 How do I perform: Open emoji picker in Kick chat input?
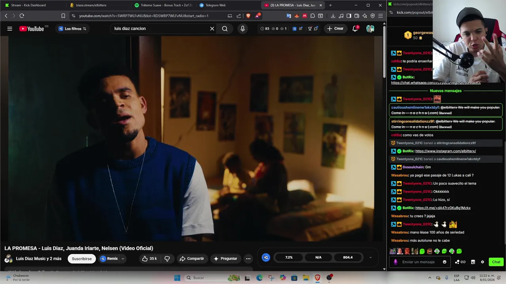pyautogui.click(x=444, y=262)
